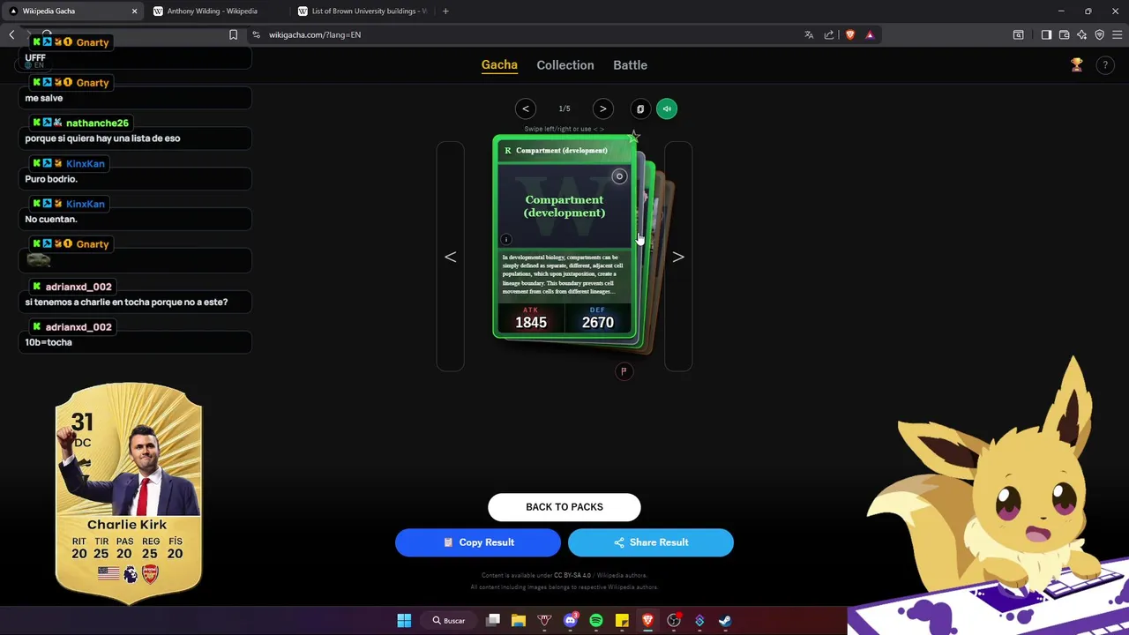Close the Wikipedia Gacha tab
Image resolution: width=1129 pixels, height=635 pixels.
pos(134,11)
